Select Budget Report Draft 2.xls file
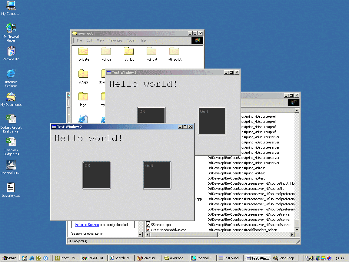The width and height of the screenshot is (349, 262). [x=11, y=119]
